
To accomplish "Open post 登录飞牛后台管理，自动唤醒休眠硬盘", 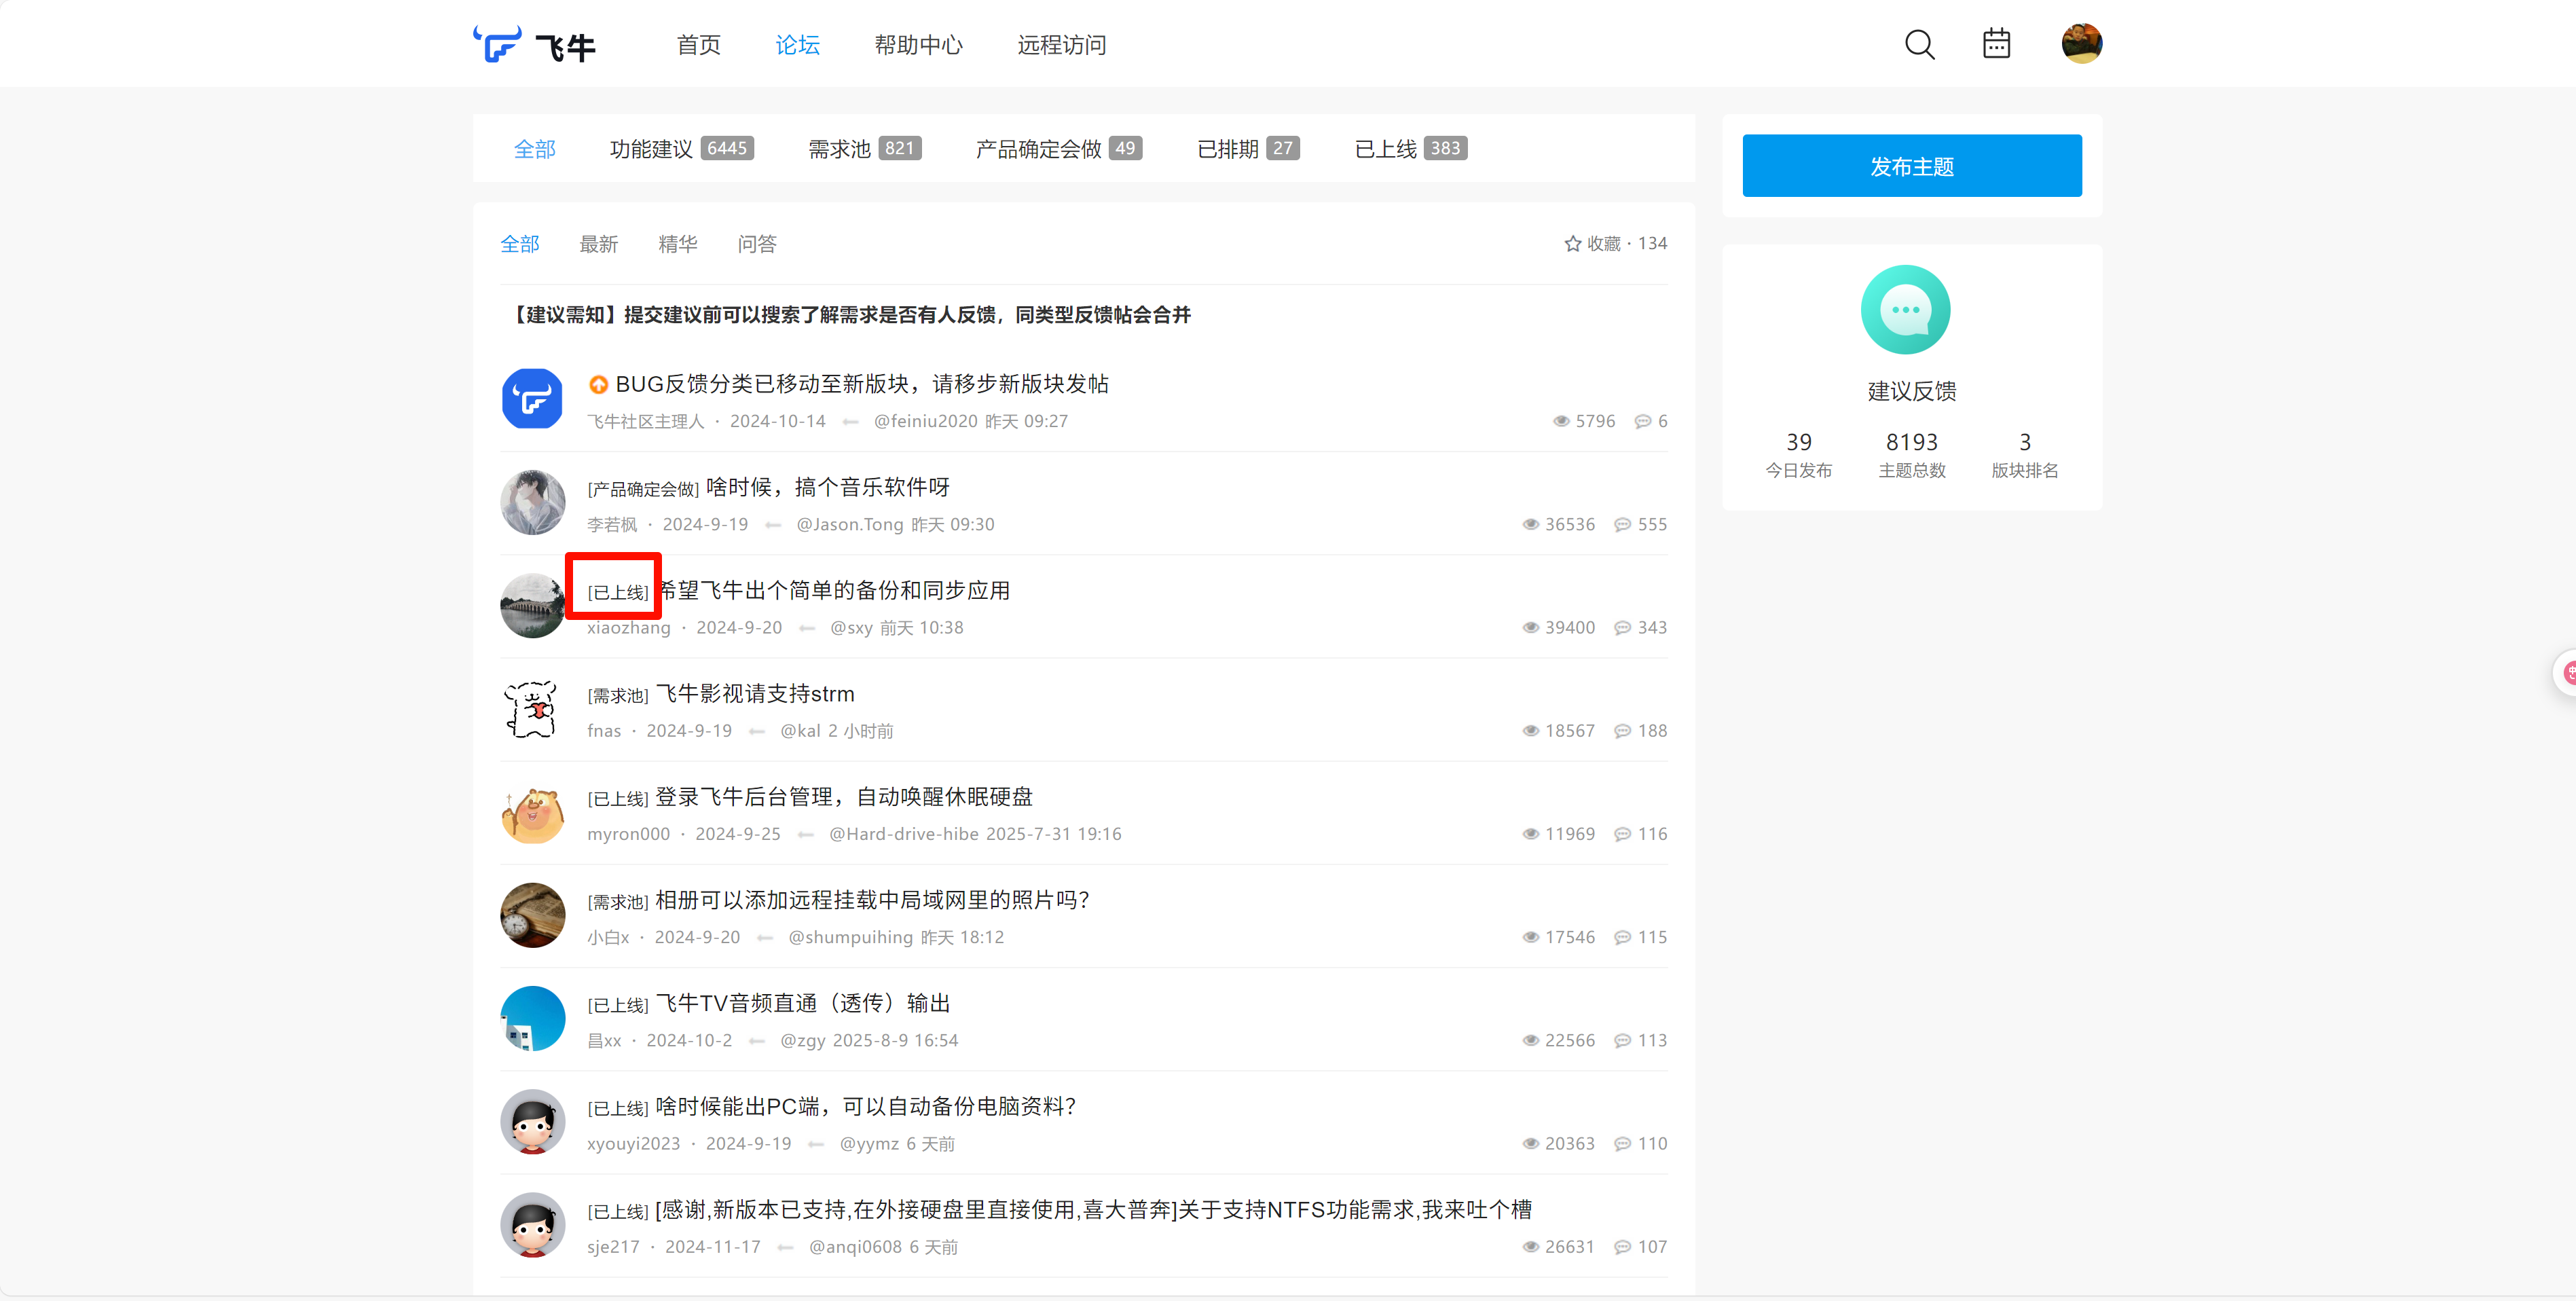I will [x=843, y=797].
